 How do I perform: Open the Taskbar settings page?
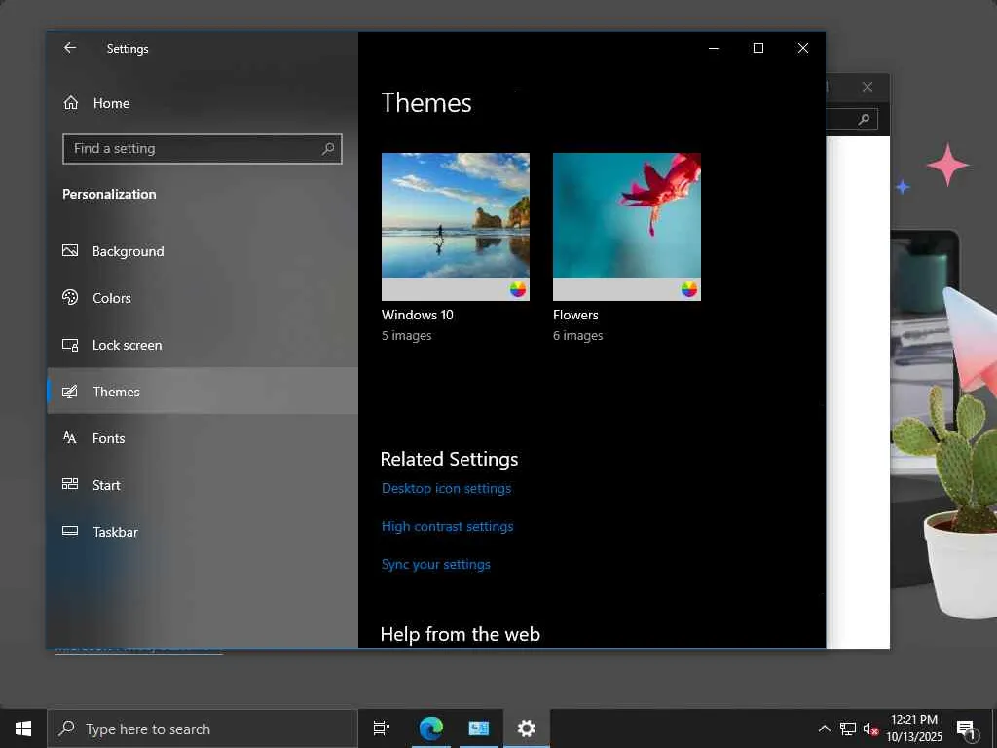[203, 532]
